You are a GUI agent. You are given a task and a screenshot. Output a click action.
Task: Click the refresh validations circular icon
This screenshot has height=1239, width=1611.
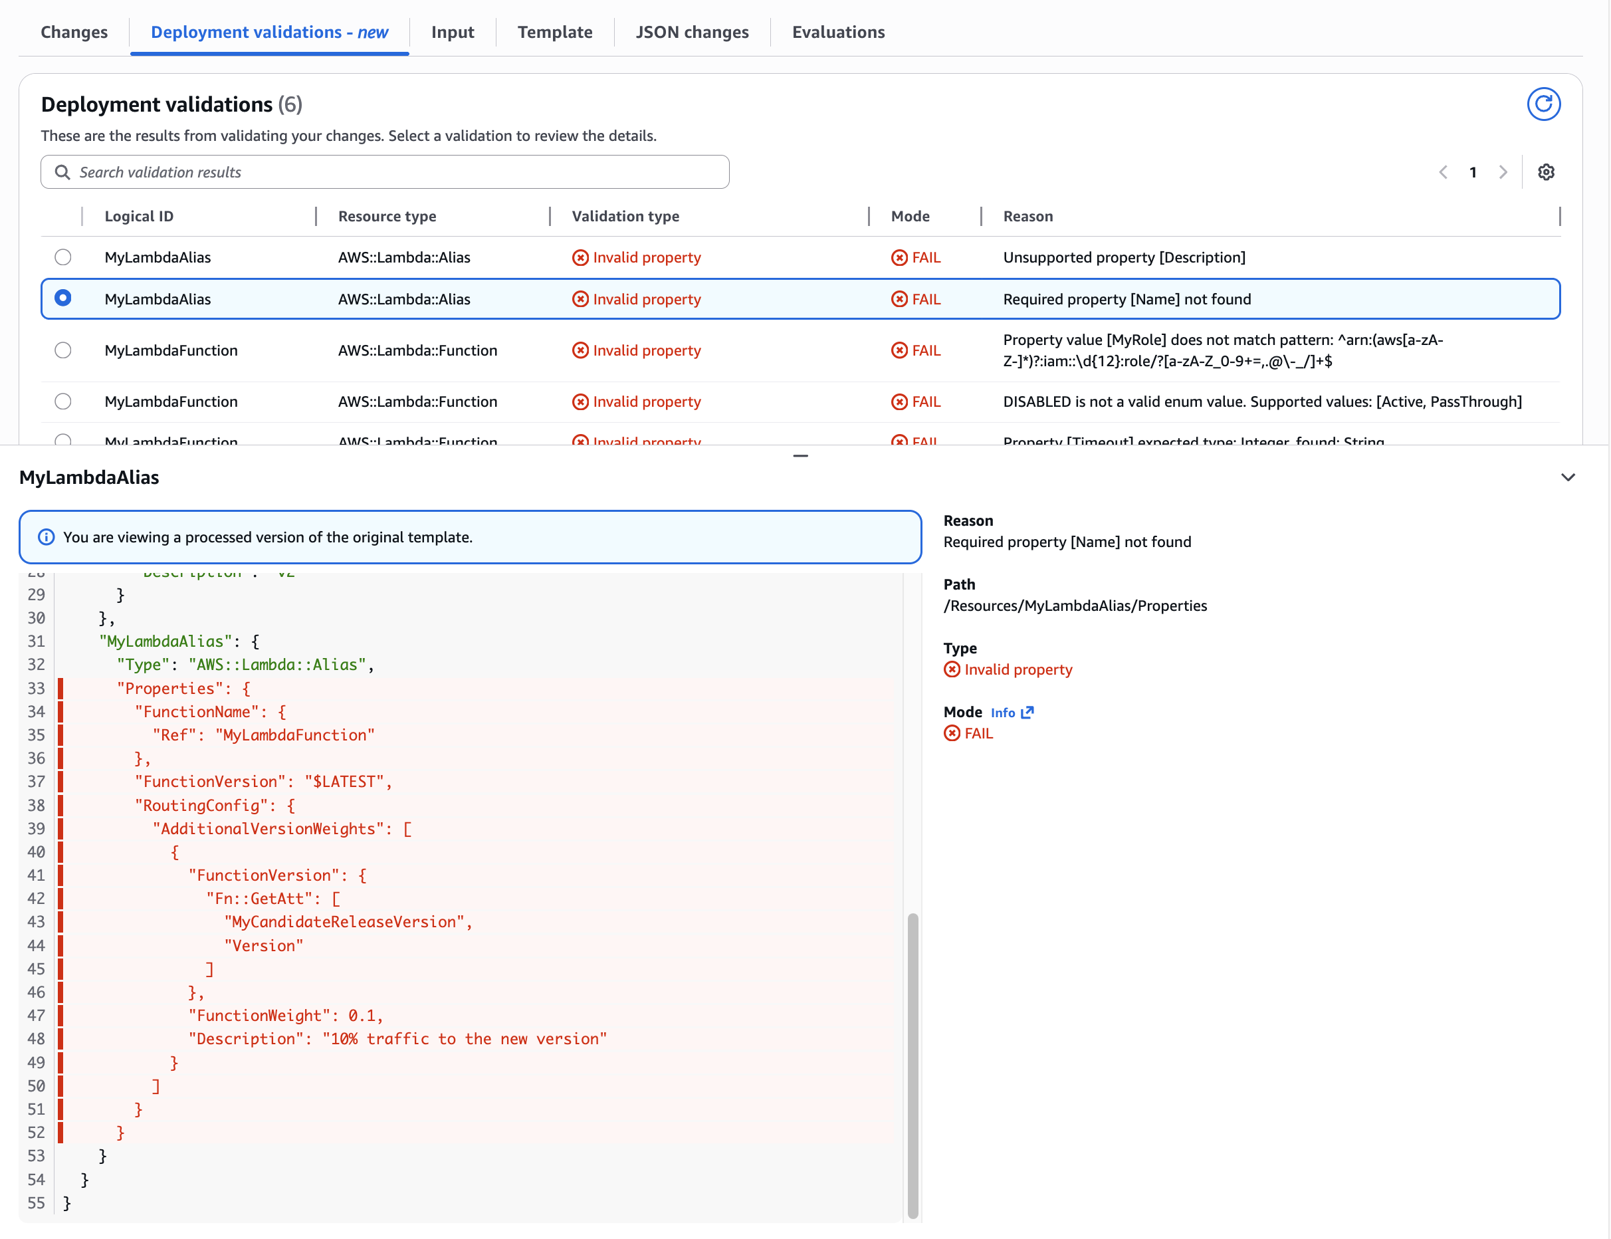(1543, 104)
